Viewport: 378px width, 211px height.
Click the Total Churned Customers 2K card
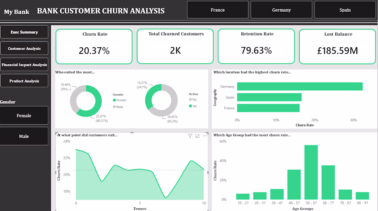pyautogui.click(x=175, y=46)
